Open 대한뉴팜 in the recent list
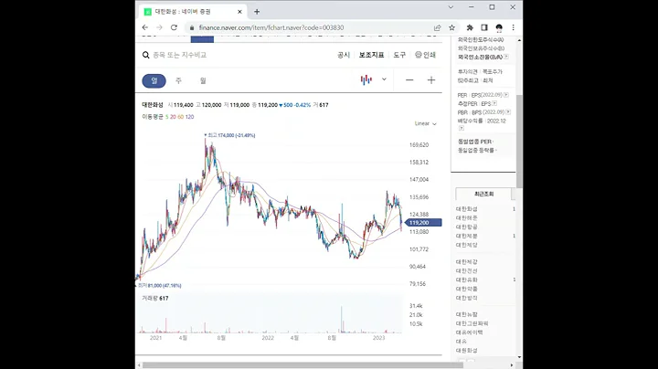Screen dimensions: 658x369 467,314
